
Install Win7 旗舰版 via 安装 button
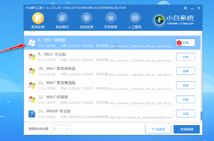(185, 43)
